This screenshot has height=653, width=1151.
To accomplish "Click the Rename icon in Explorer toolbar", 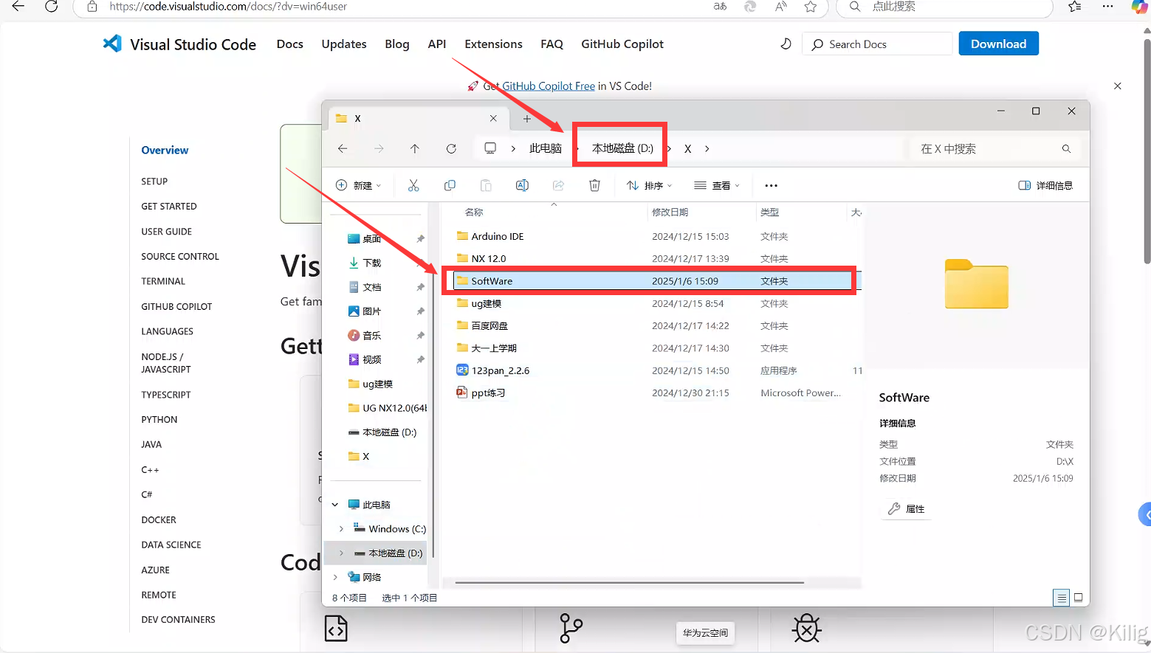I will tap(522, 185).
